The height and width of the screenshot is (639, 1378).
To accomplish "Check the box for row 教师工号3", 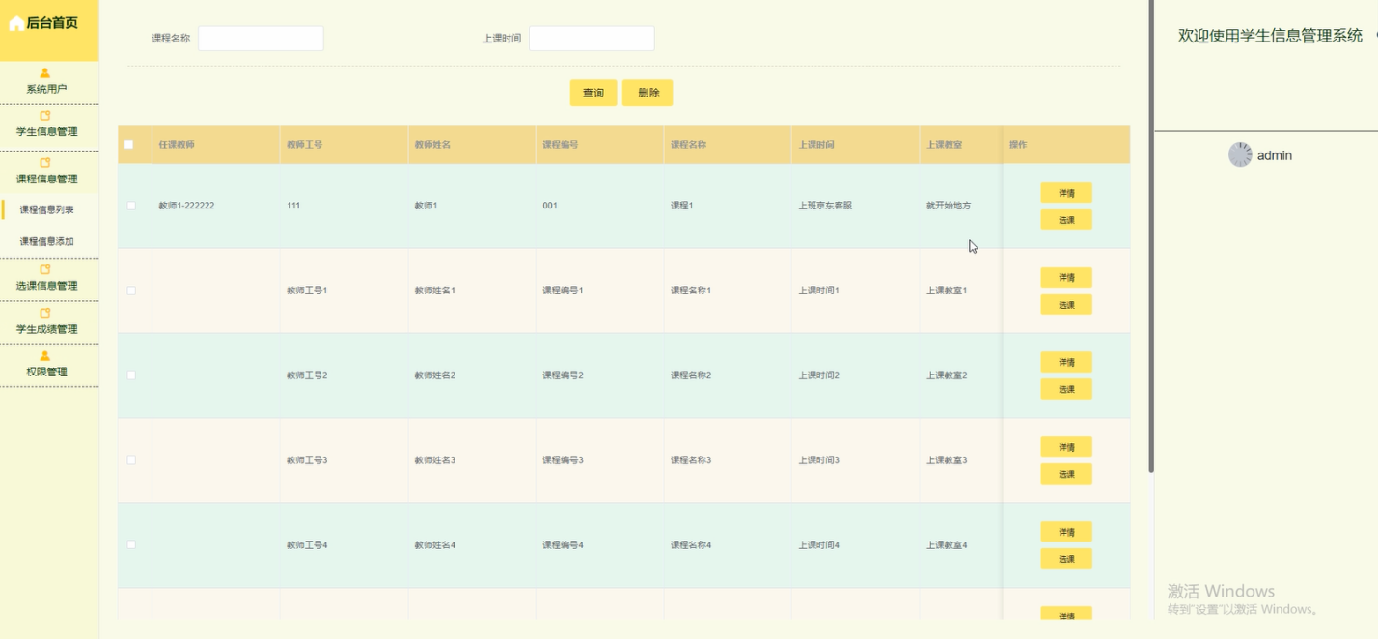I will [x=131, y=460].
